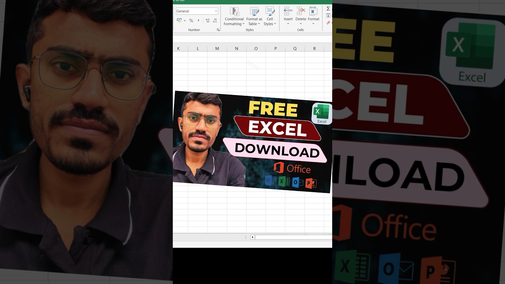Select column M header
The image size is (505, 284).
(x=217, y=49)
